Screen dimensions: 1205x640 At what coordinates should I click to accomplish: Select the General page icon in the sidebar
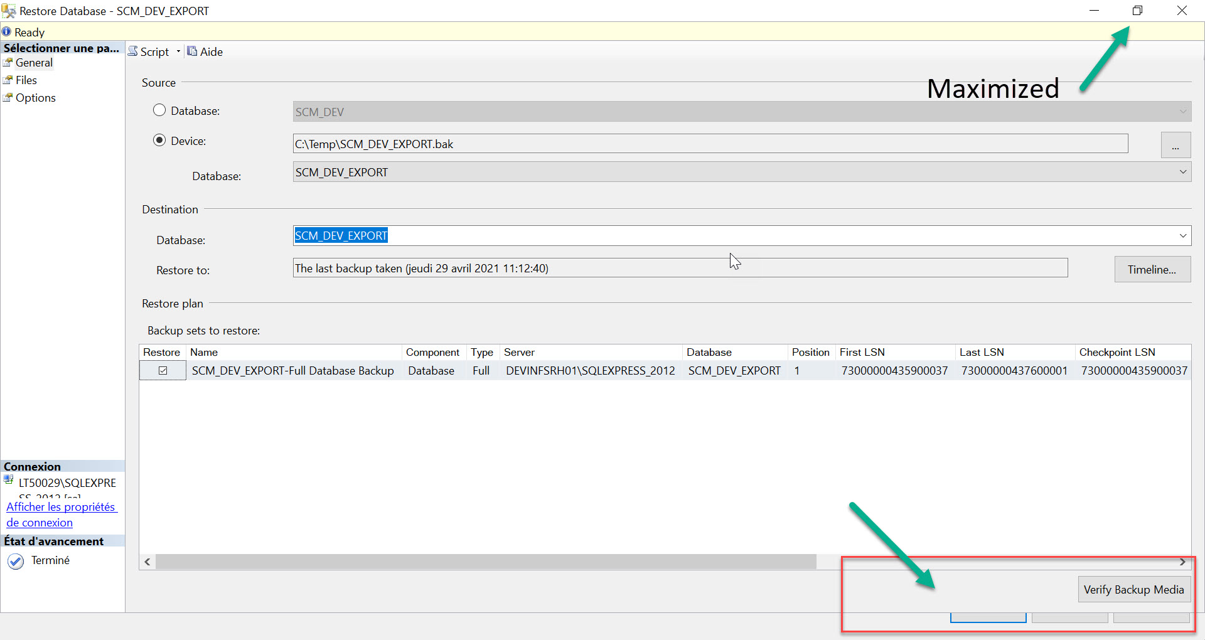9,62
